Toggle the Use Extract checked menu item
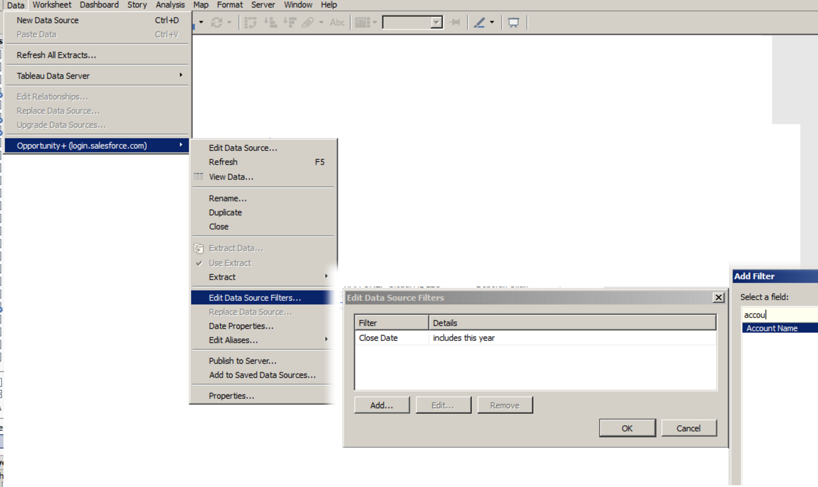Image resolution: width=818 pixels, height=487 pixels. 230,263
